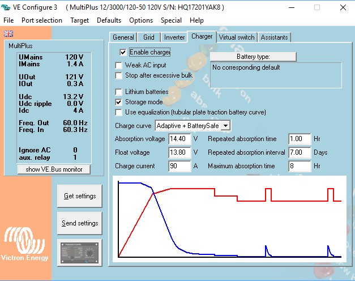Click the Battery type button

click(x=253, y=57)
